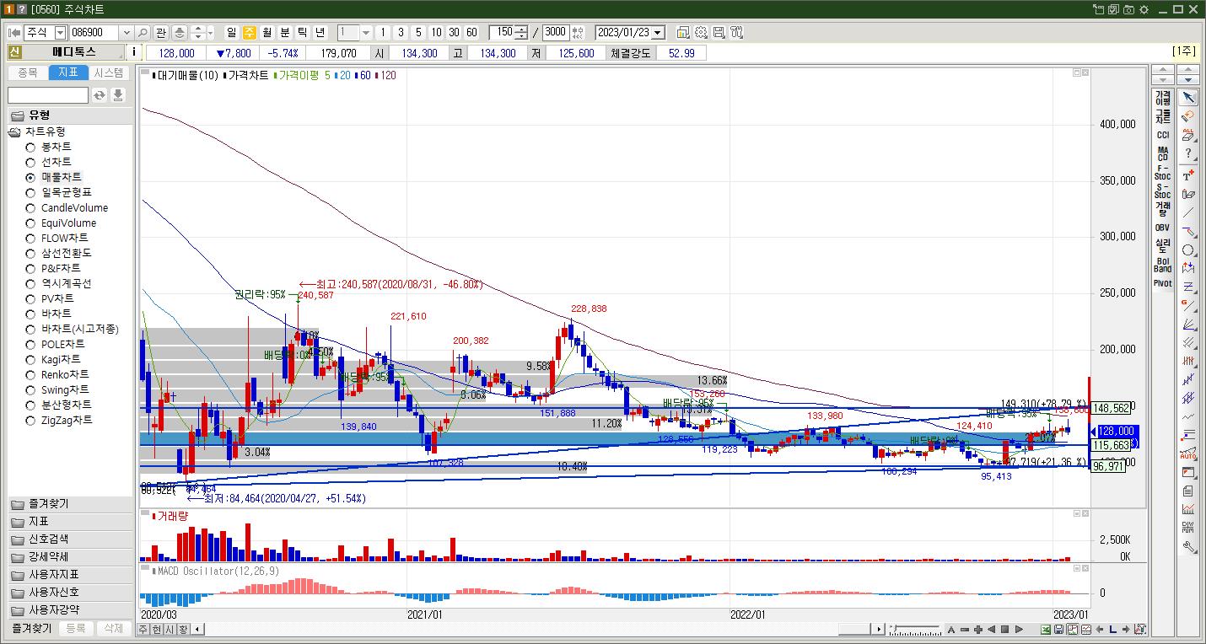1206x644 pixels.
Task: Select the text insert T+ tool
Action: (x=1188, y=175)
